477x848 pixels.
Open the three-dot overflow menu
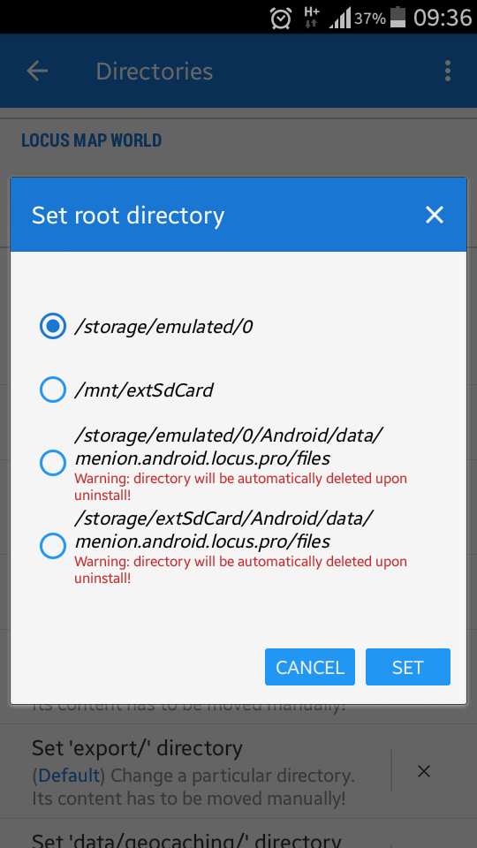[x=447, y=71]
